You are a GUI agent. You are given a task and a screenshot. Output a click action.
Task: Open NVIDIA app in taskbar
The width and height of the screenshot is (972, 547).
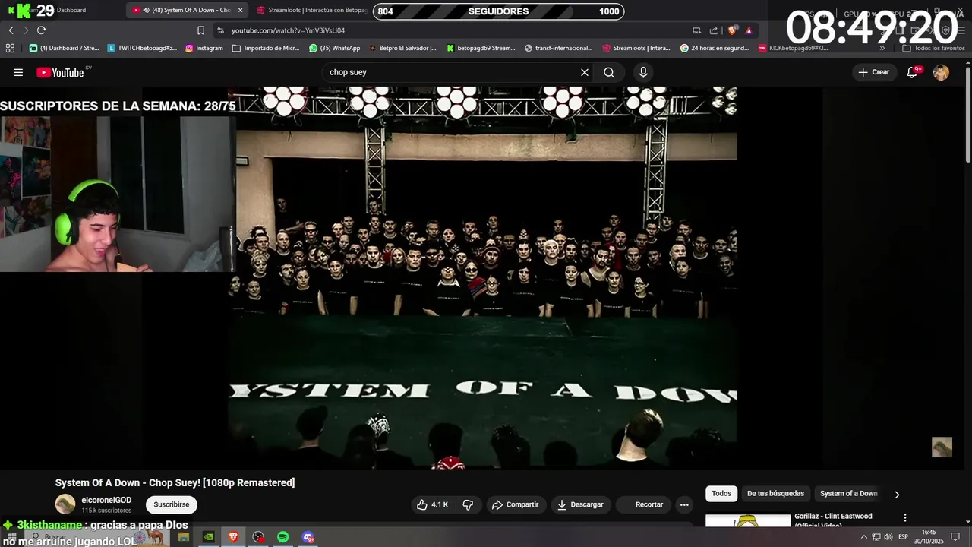click(x=208, y=537)
